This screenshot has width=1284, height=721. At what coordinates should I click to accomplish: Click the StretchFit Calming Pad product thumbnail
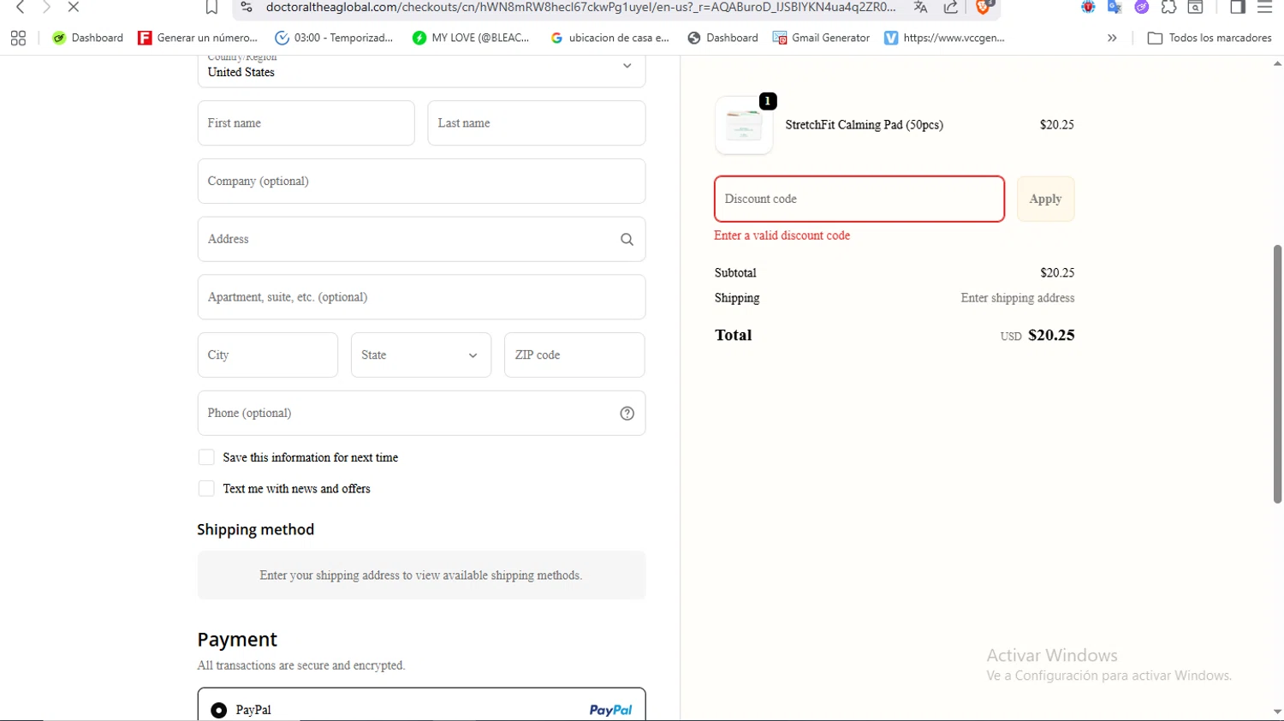[744, 125]
